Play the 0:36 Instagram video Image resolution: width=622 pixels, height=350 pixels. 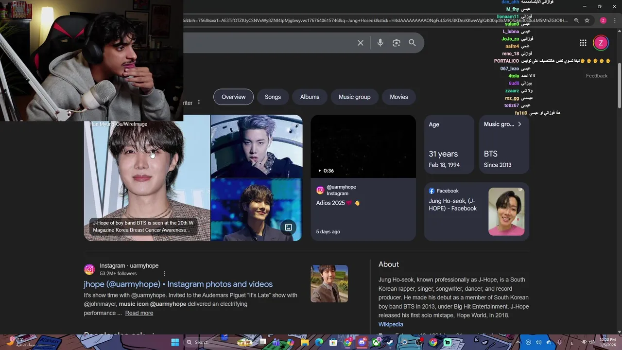click(x=363, y=146)
